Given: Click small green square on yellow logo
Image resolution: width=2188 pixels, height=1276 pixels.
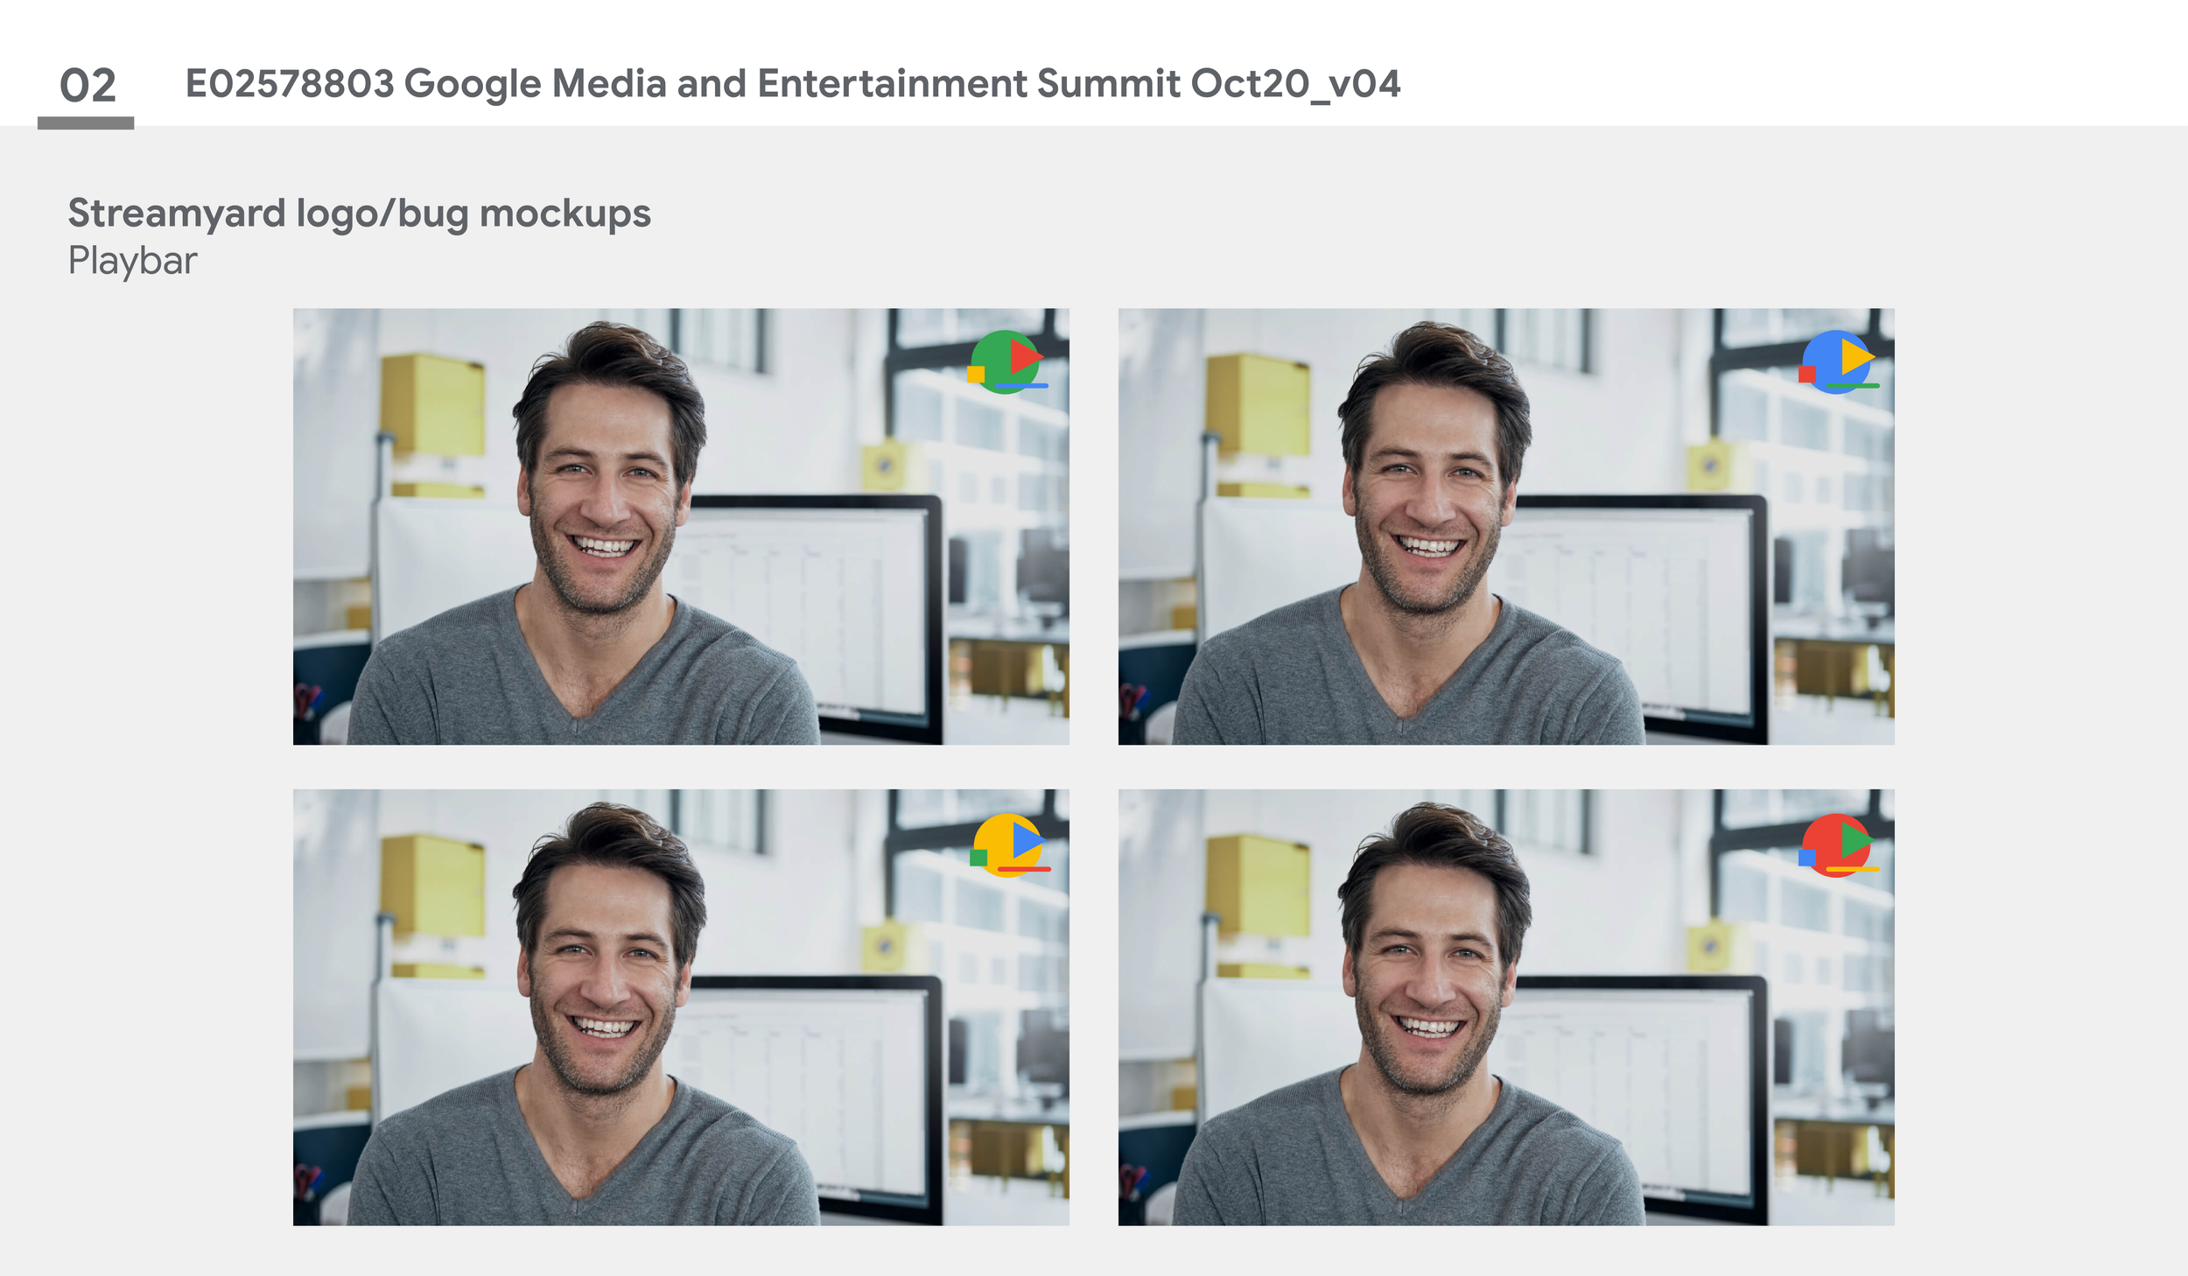Looking at the screenshot, I should pyautogui.click(x=978, y=858).
